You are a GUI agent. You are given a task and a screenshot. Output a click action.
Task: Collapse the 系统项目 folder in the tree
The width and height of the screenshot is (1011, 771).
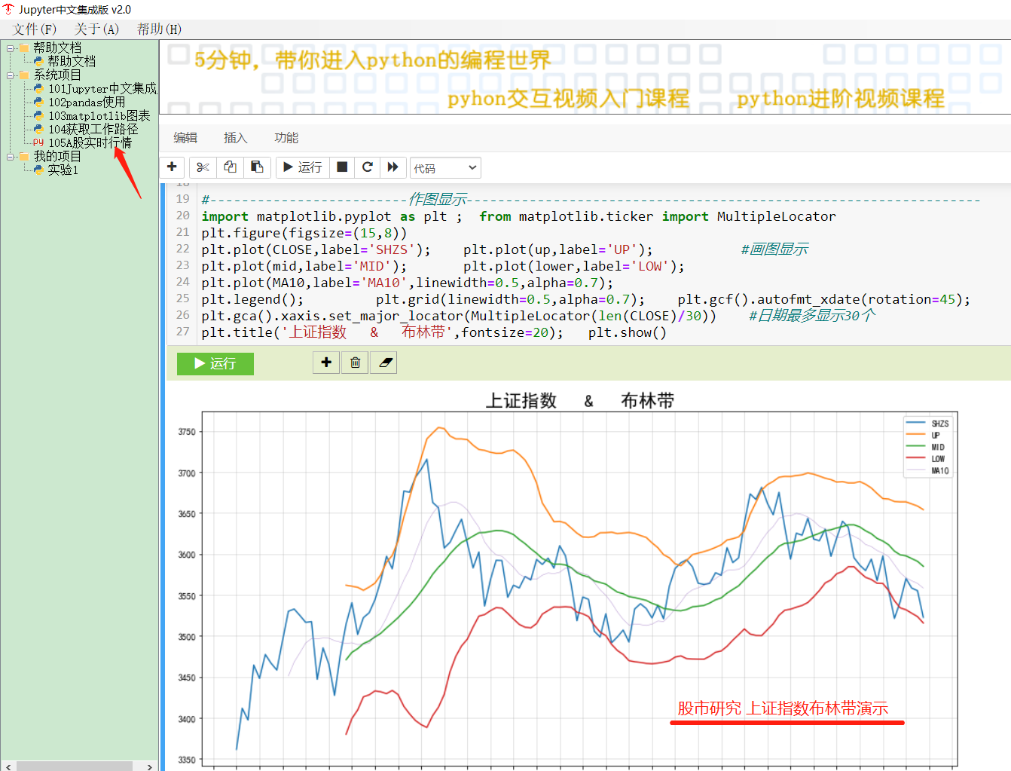11,75
